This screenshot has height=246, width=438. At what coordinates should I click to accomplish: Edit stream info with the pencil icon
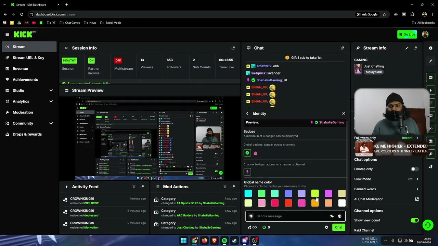pyautogui.click(x=407, y=48)
